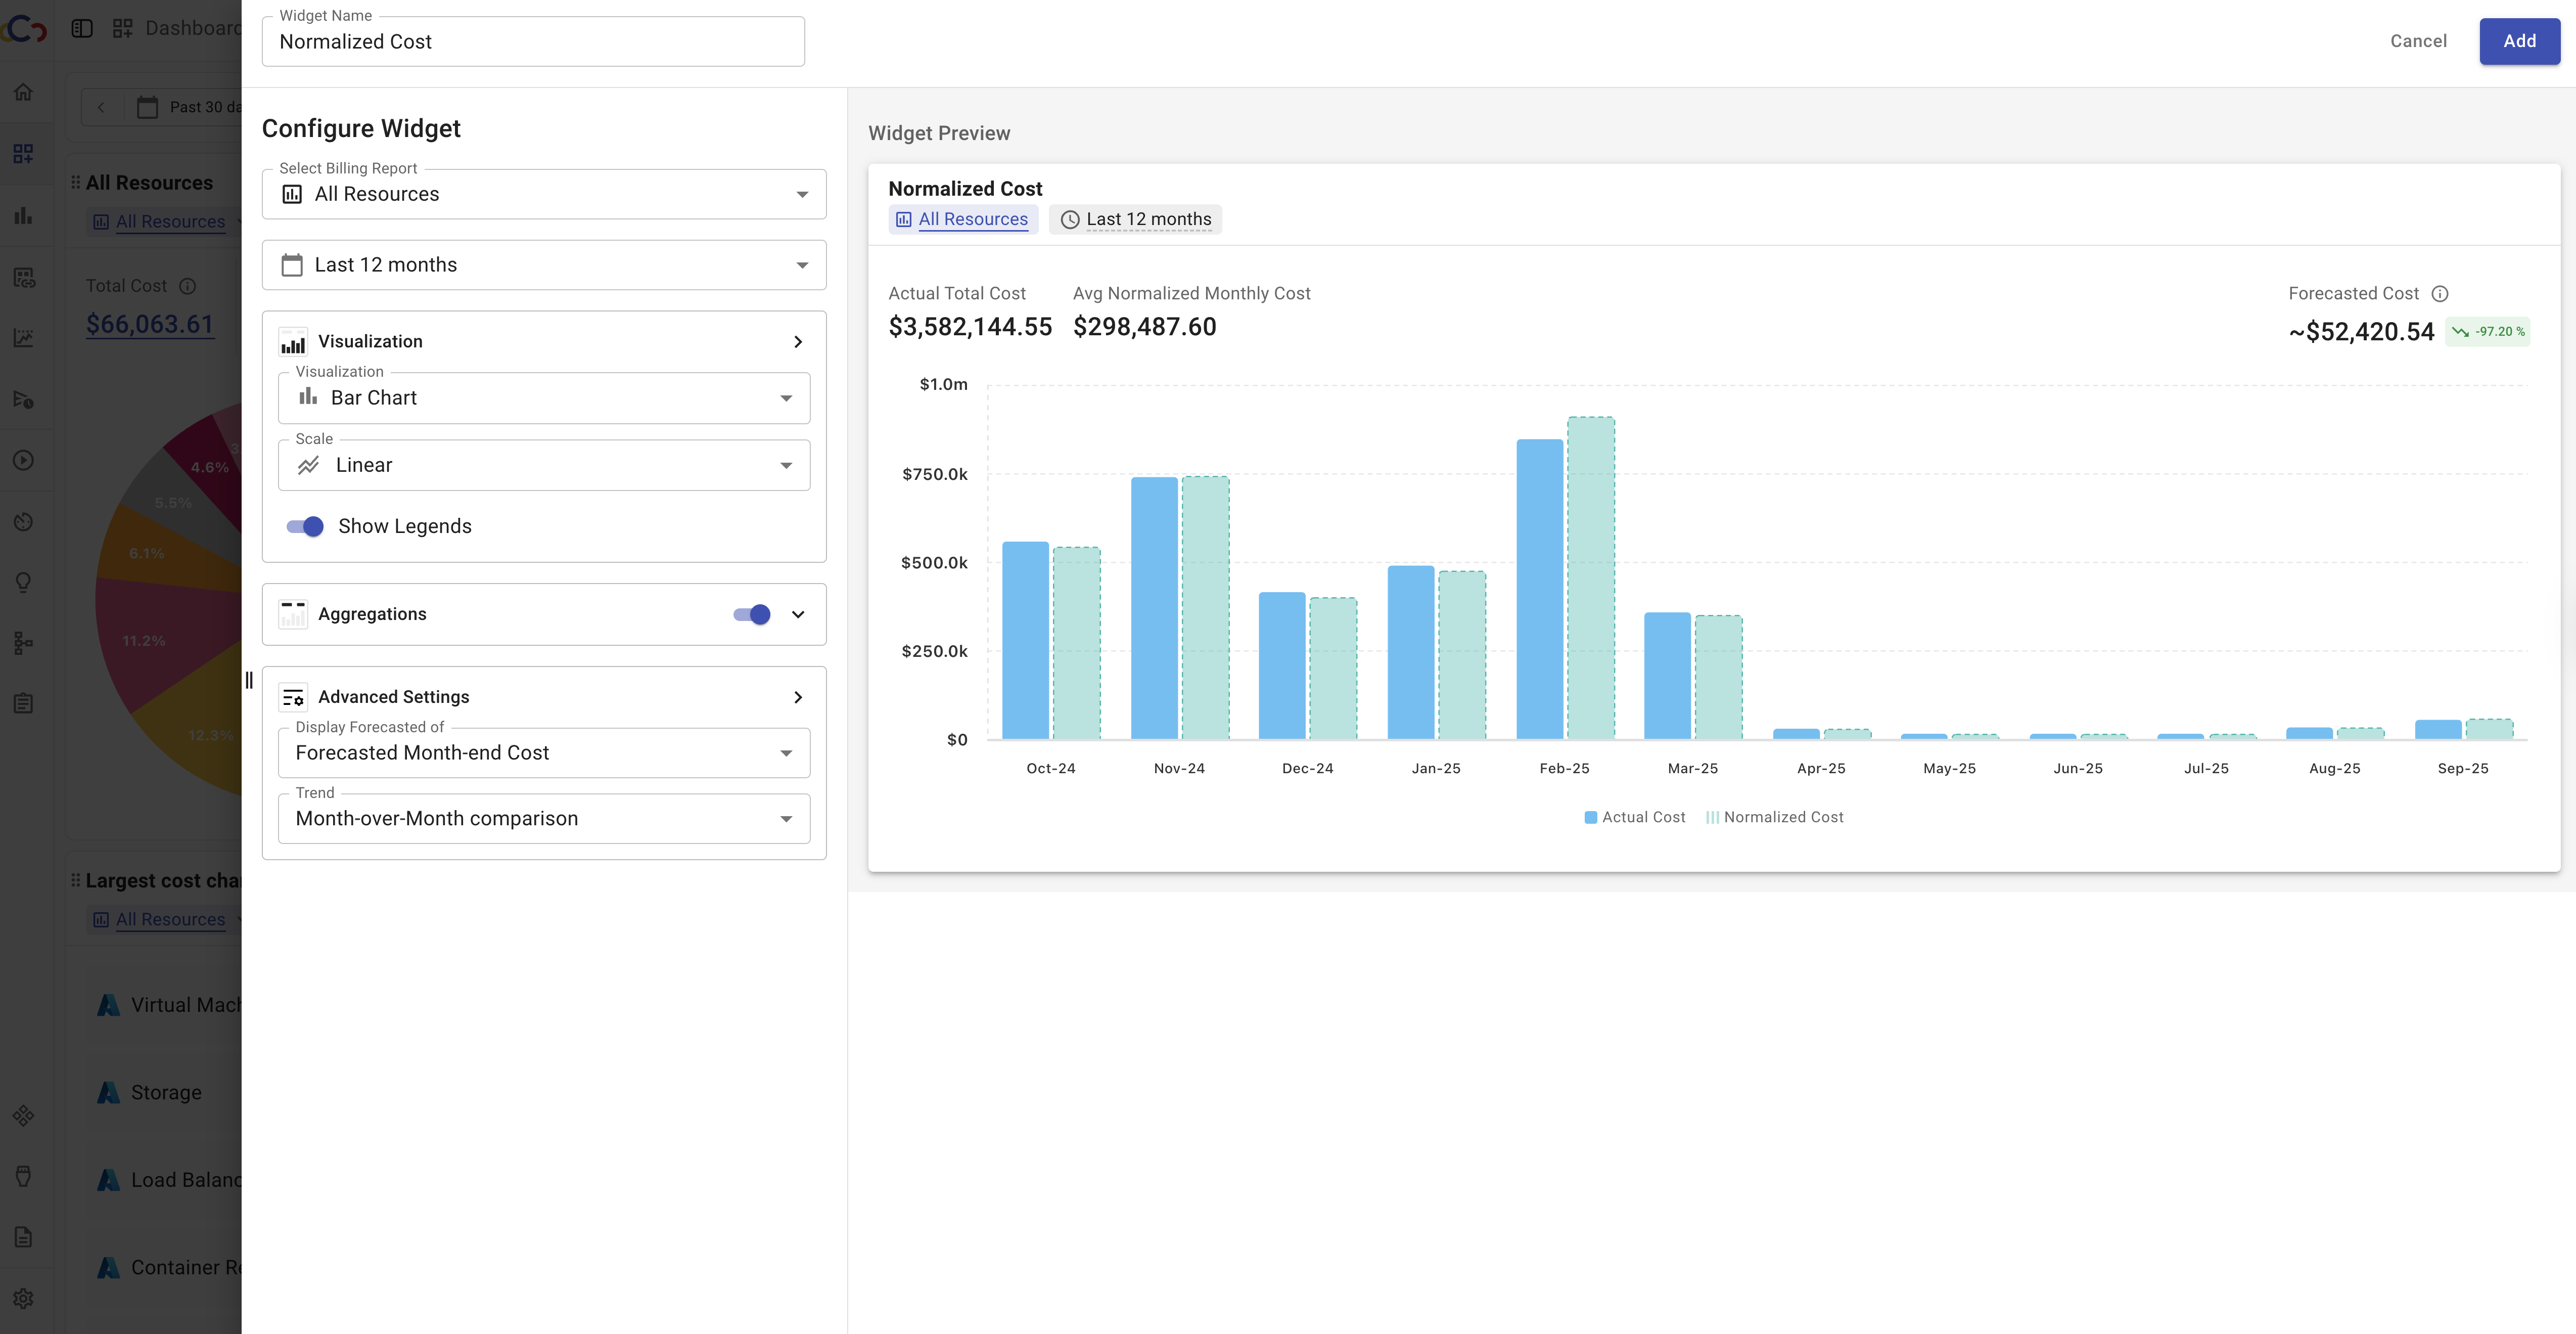Click the dashboards grid icon in sidebar
2576x1334 pixels.
pos(23,153)
